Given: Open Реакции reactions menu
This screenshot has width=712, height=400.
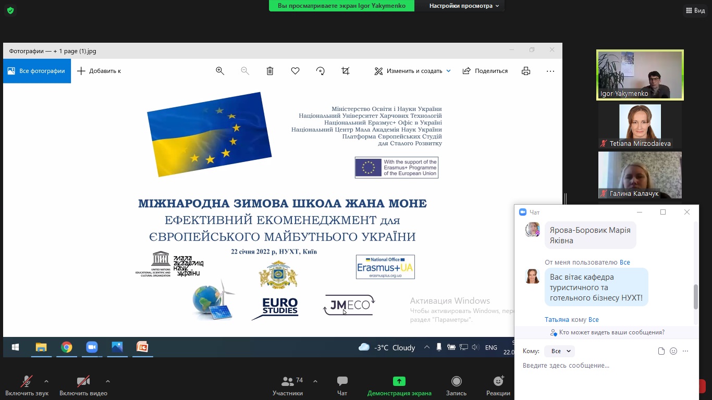Looking at the screenshot, I should 498,386.
